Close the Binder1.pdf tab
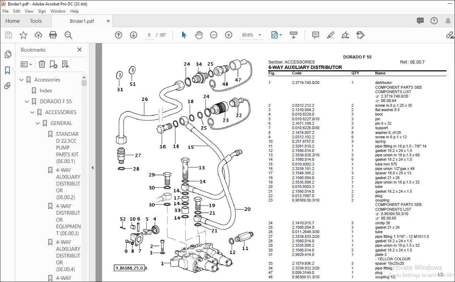The height and width of the screenshot is (282, 455). pyautogui.click(x=108, y=21)
